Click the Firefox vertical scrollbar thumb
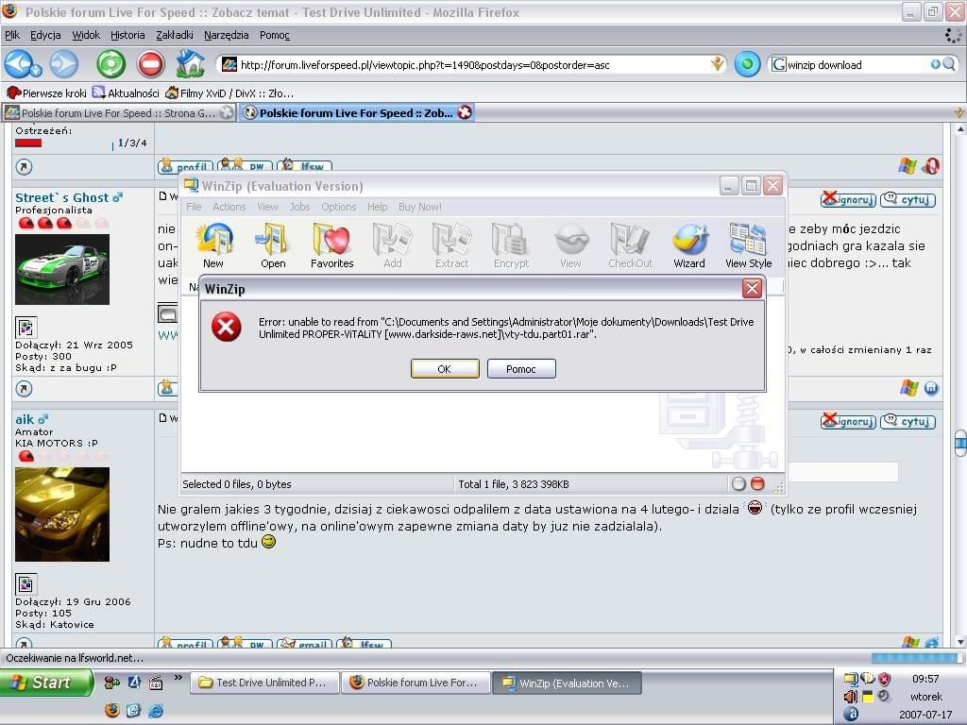Viewport: 967px width, 725px height. tap(960, 444)
